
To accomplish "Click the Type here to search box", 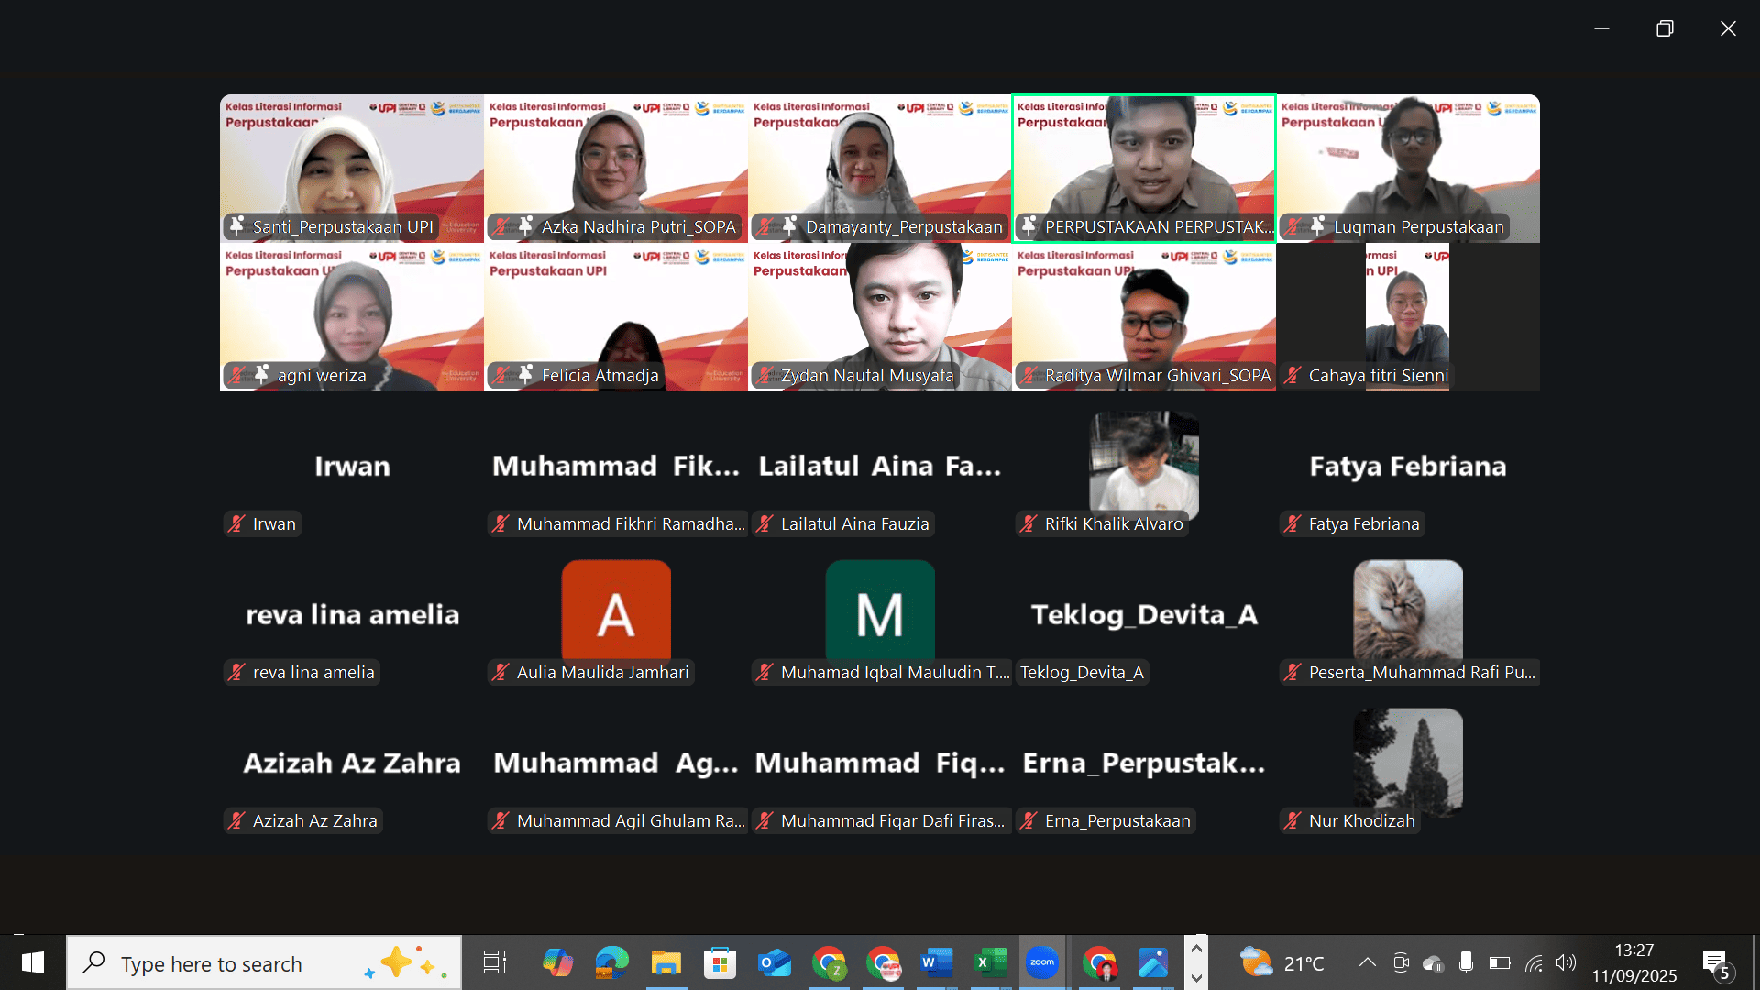I will click(x=264, y=963).
